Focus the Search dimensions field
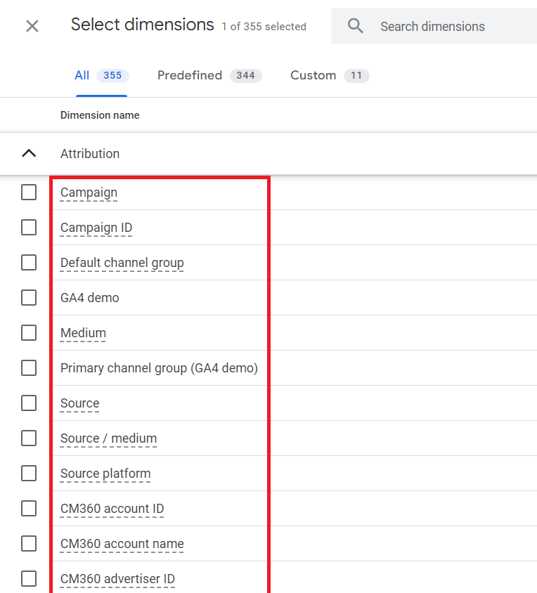 coord(450,27)
